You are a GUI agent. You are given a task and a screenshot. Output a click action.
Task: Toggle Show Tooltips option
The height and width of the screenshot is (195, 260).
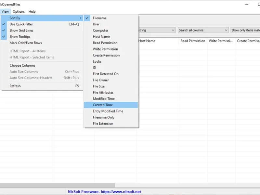42,37
